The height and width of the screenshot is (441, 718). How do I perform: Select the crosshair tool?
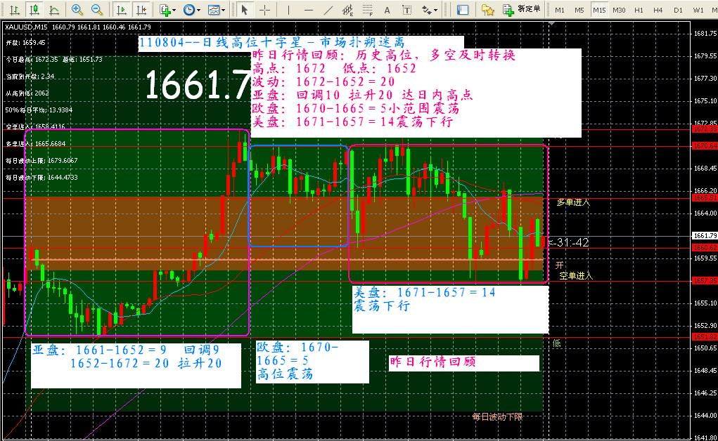click(264, 10)
